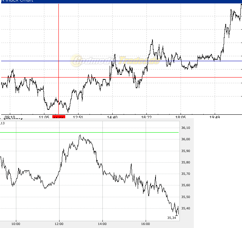Click the 16:22 time axis label
The width and height of the screenshot is (242, 228).
click(x=146, y=117)
